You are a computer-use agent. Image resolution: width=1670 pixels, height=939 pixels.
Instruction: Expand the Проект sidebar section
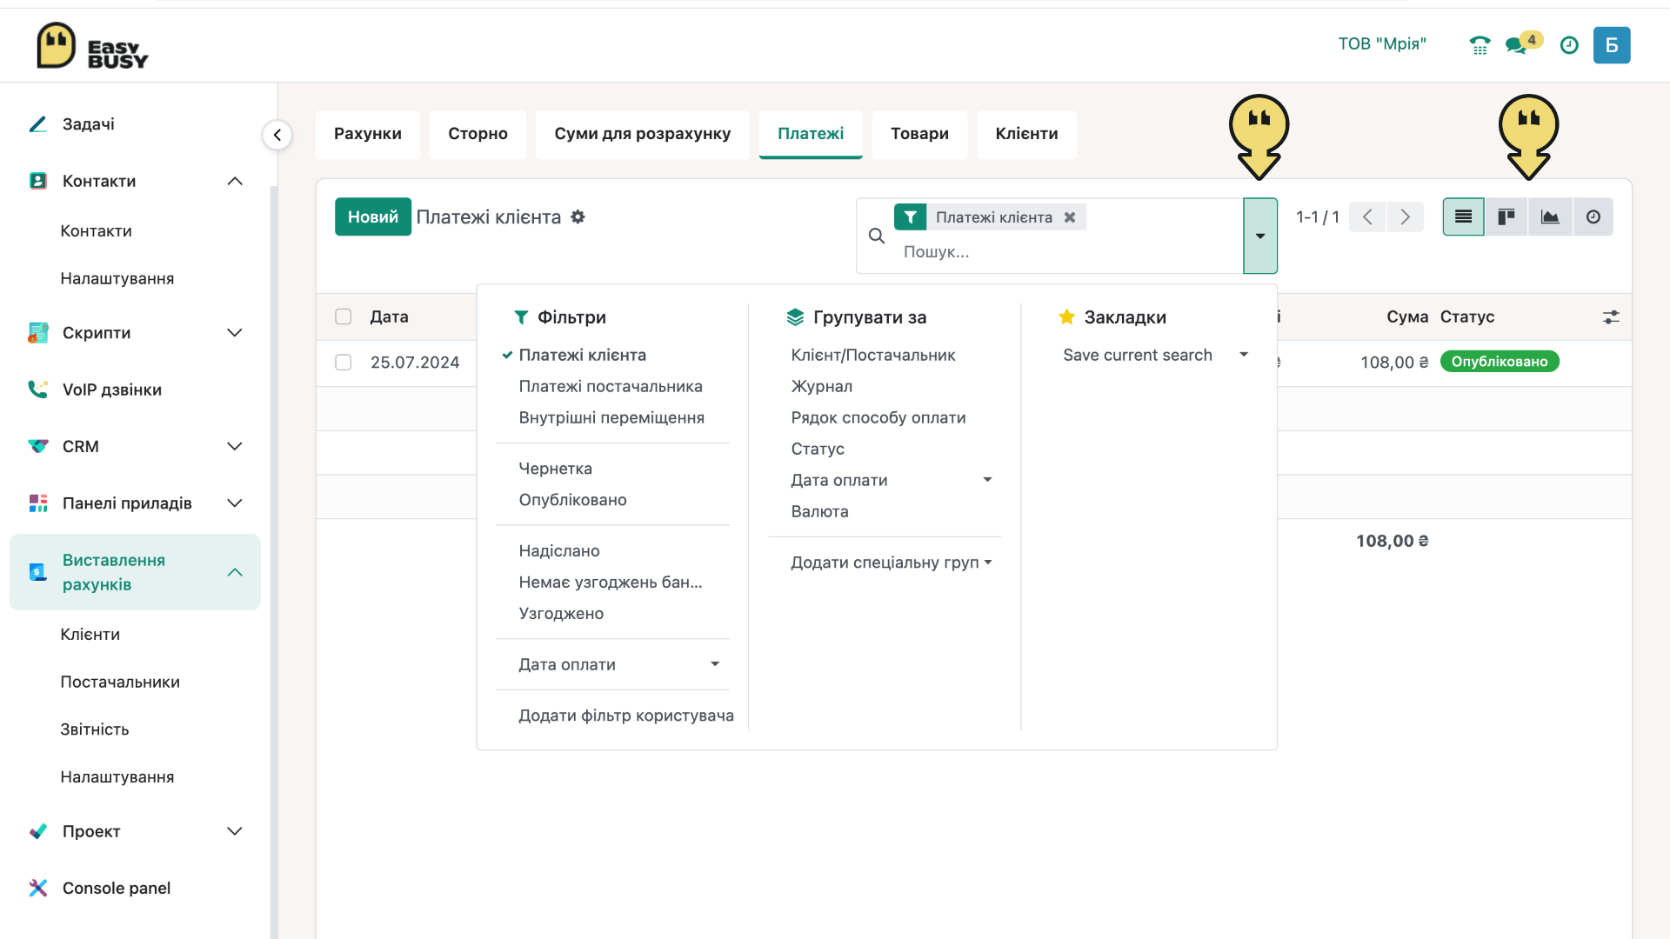pos(235,831)
